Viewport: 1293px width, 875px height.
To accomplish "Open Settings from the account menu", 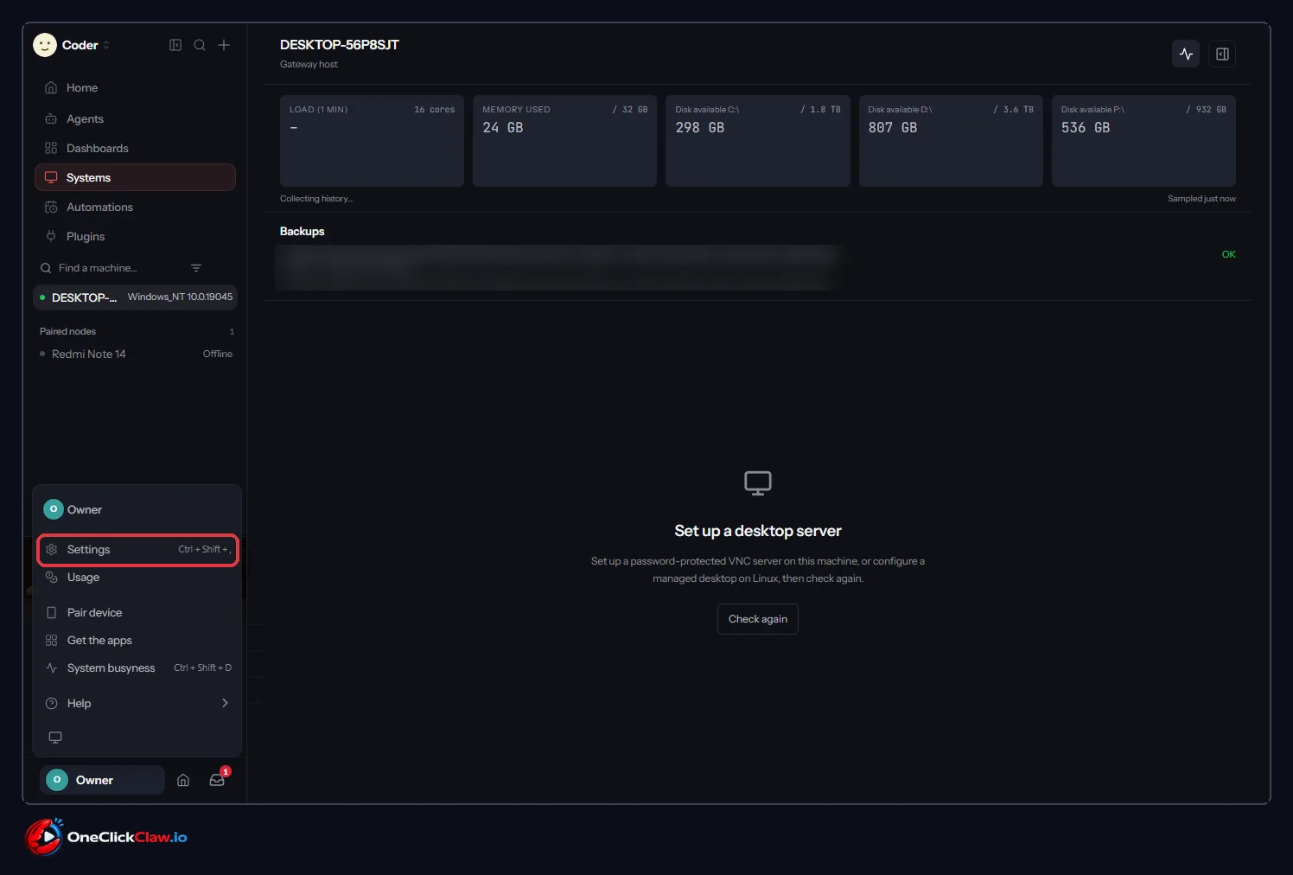I will pos(137,550).
